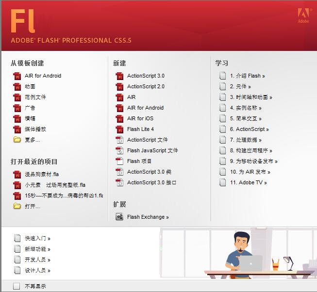Create new AIR for Android in 新建 list
The image size is (317, 292).
(x=145, y=108)
